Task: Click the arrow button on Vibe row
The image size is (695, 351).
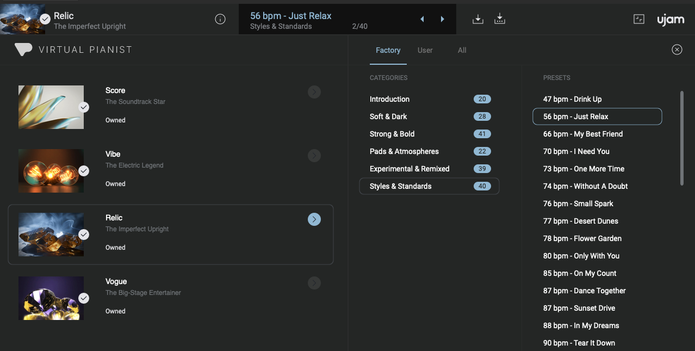Action: (314, 156)
